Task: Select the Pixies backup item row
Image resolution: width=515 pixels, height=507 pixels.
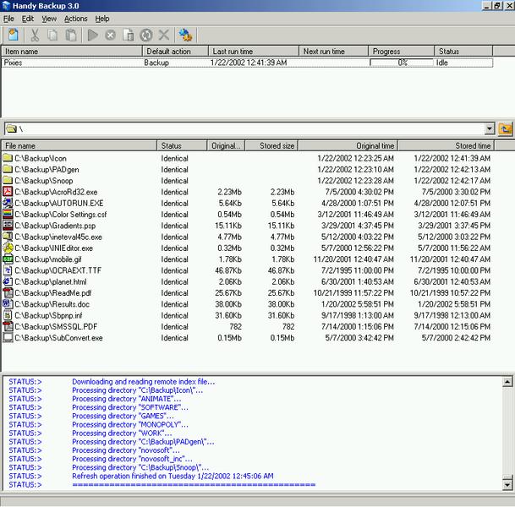Action: pyautogui.click(x=247, y=63)
